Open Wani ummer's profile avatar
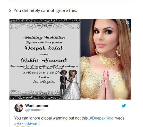 [x=19, y=108]
